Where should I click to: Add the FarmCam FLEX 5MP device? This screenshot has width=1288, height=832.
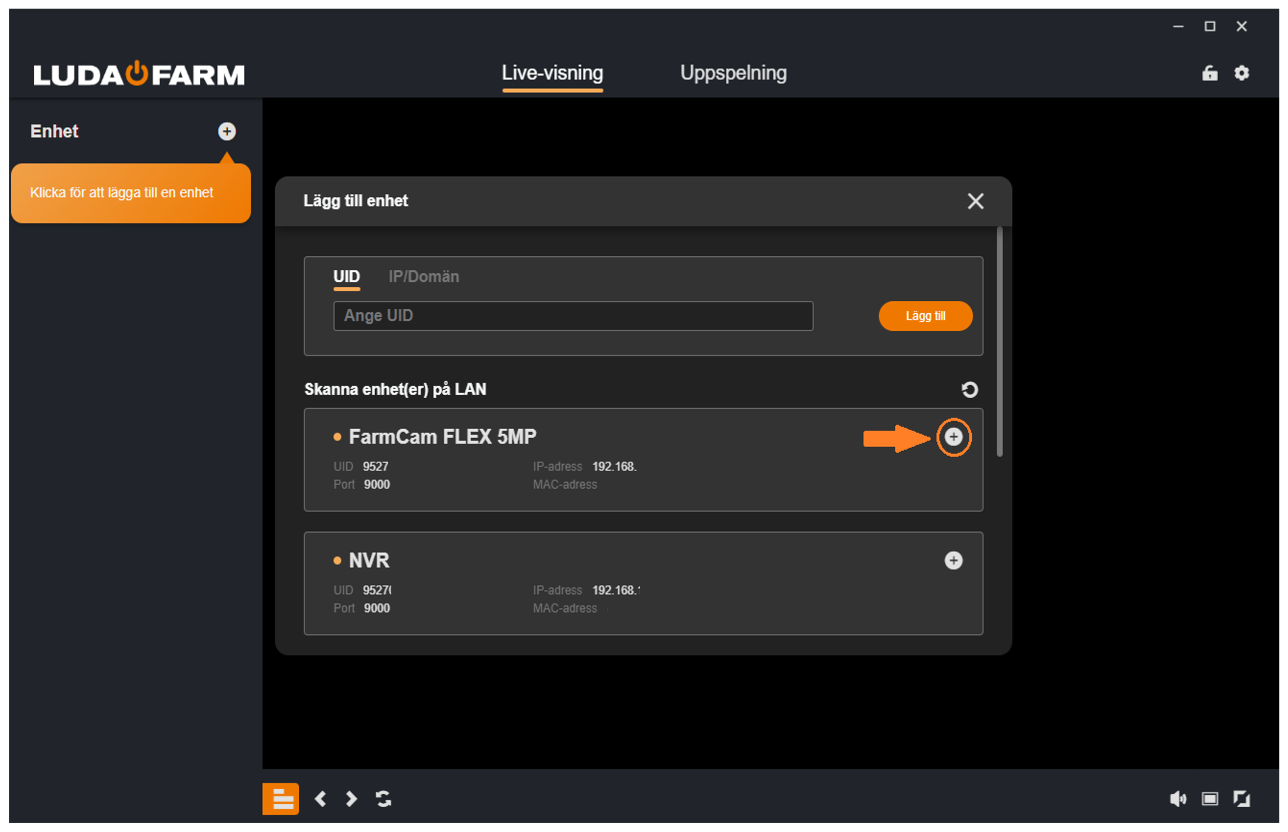point(953,436)
